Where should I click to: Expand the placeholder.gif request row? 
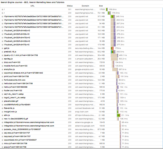pyautogui.click(x=2, y=101)
